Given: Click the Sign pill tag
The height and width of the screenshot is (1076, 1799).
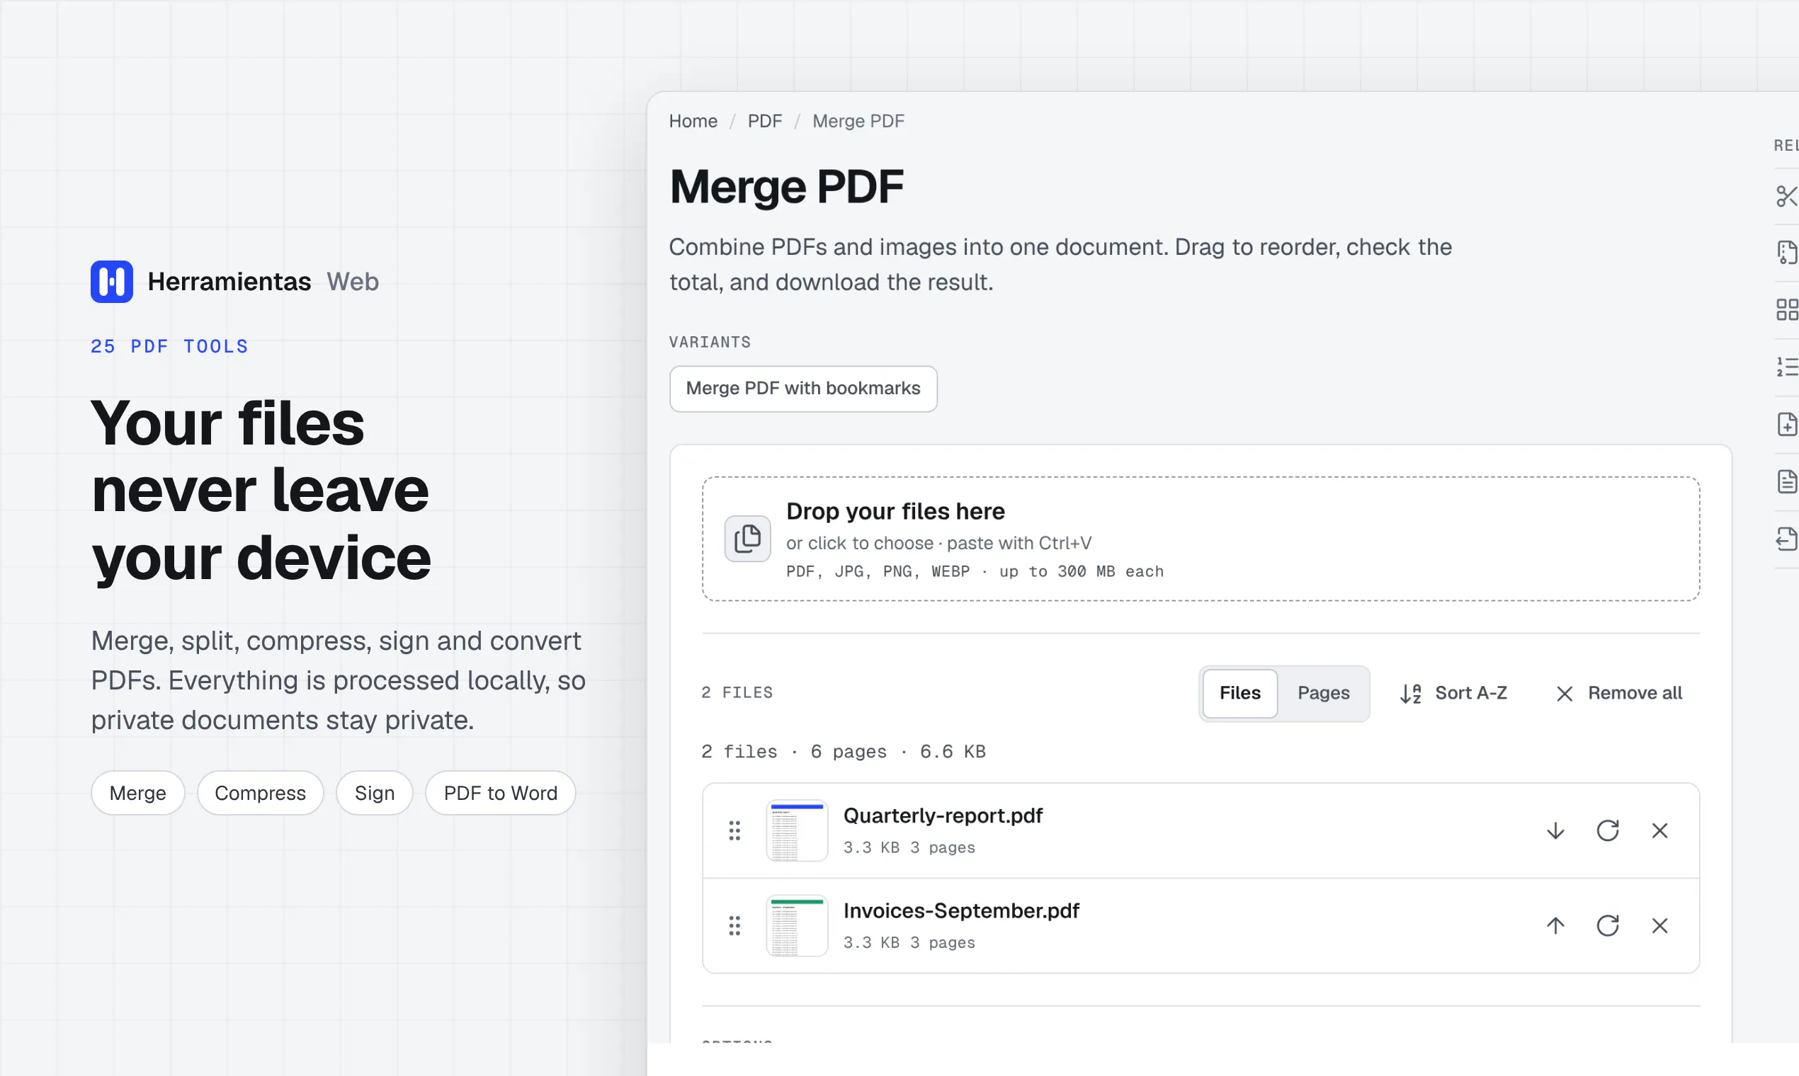Looking at the screenshot, I should click(x=374, y=793).
